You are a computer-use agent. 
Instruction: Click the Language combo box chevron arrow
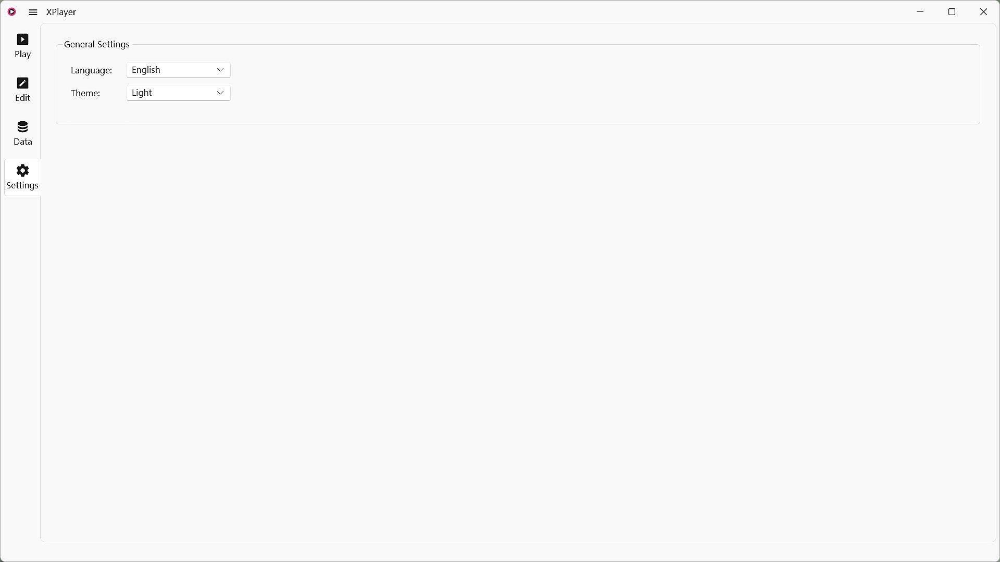click(x=220, y=70)
